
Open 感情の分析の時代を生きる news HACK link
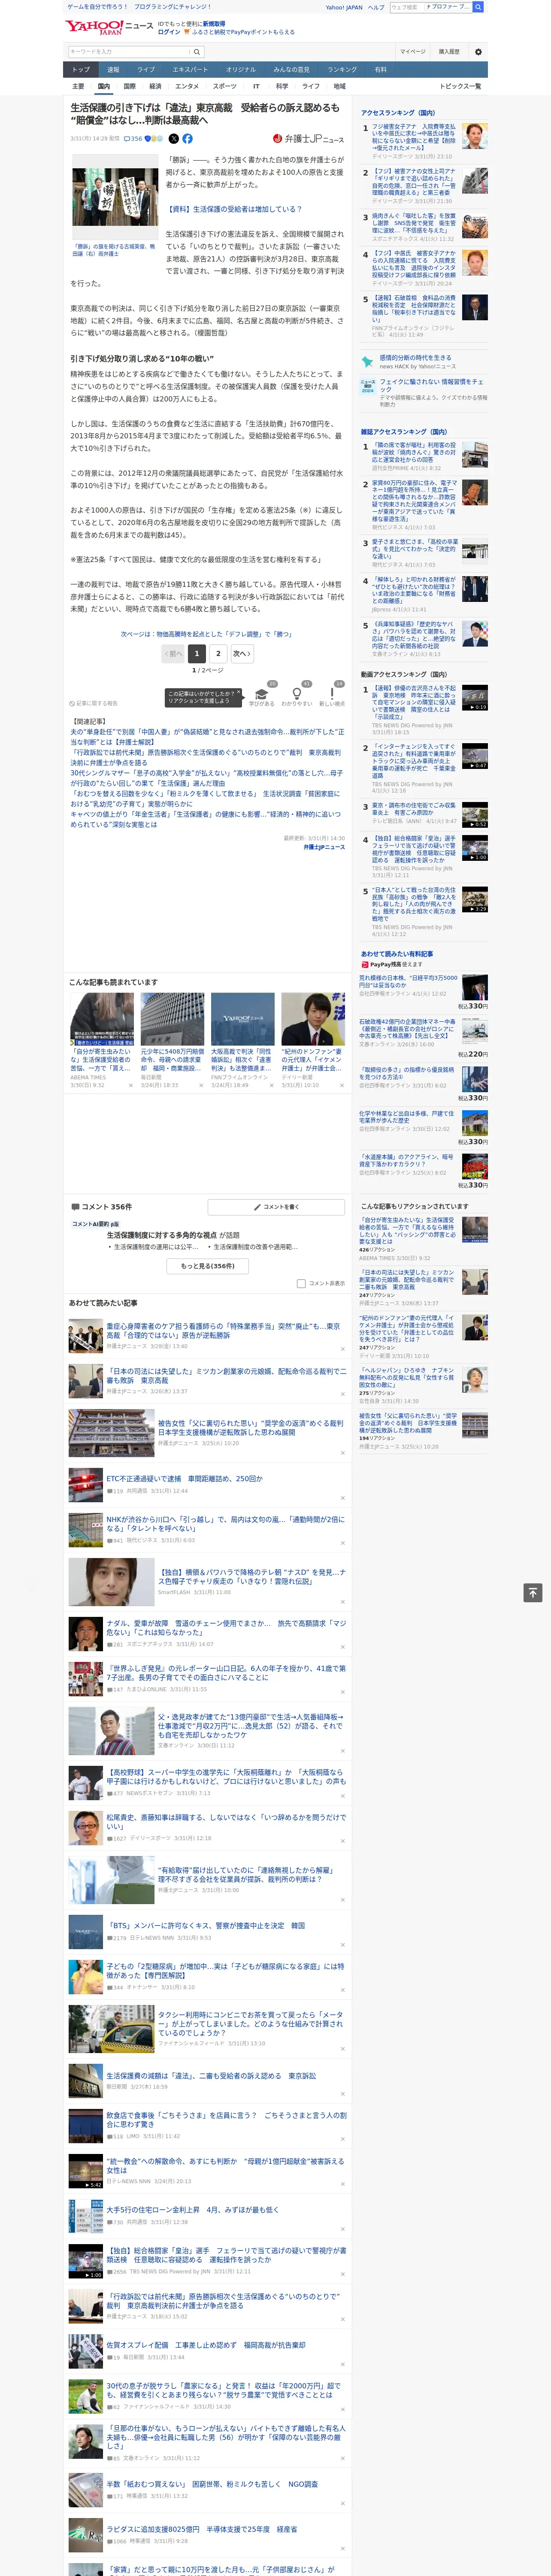coord(415,357)
